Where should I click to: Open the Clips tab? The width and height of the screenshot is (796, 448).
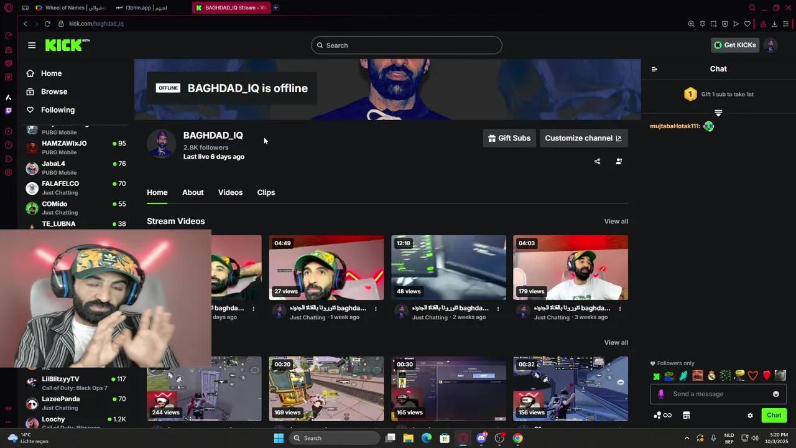[x=266, y=192]
